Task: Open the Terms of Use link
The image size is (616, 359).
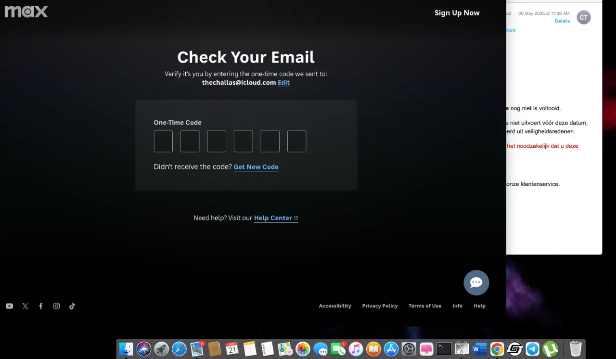Action: (425, 306)
